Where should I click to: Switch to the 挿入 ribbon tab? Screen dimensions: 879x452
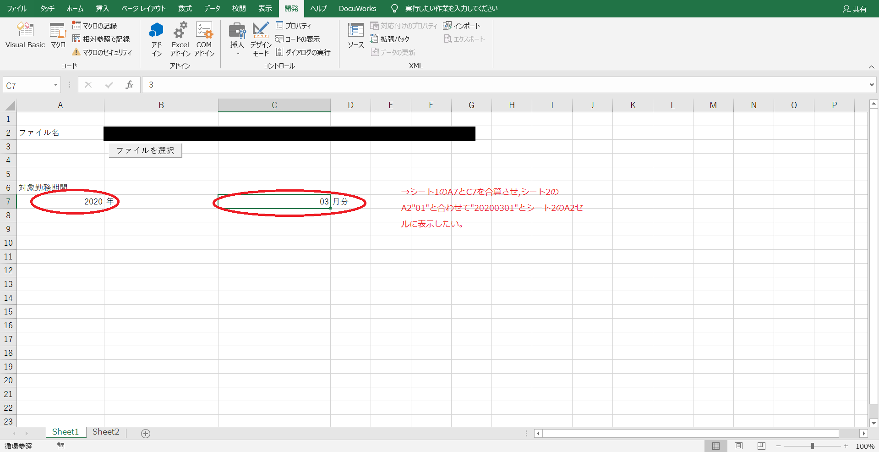[x=102, y=8]
